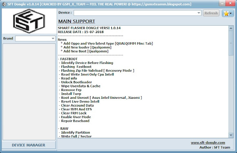Minimize the SFT Dongle window
Viewport: 237px width, 153px height.
[222, 3]
